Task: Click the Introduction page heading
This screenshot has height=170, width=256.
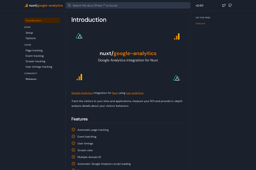Action: 89,20
